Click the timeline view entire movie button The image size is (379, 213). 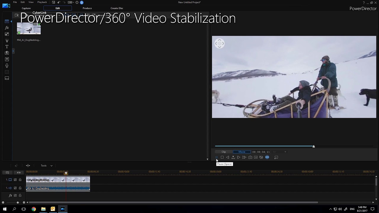(x=7, y=172)
